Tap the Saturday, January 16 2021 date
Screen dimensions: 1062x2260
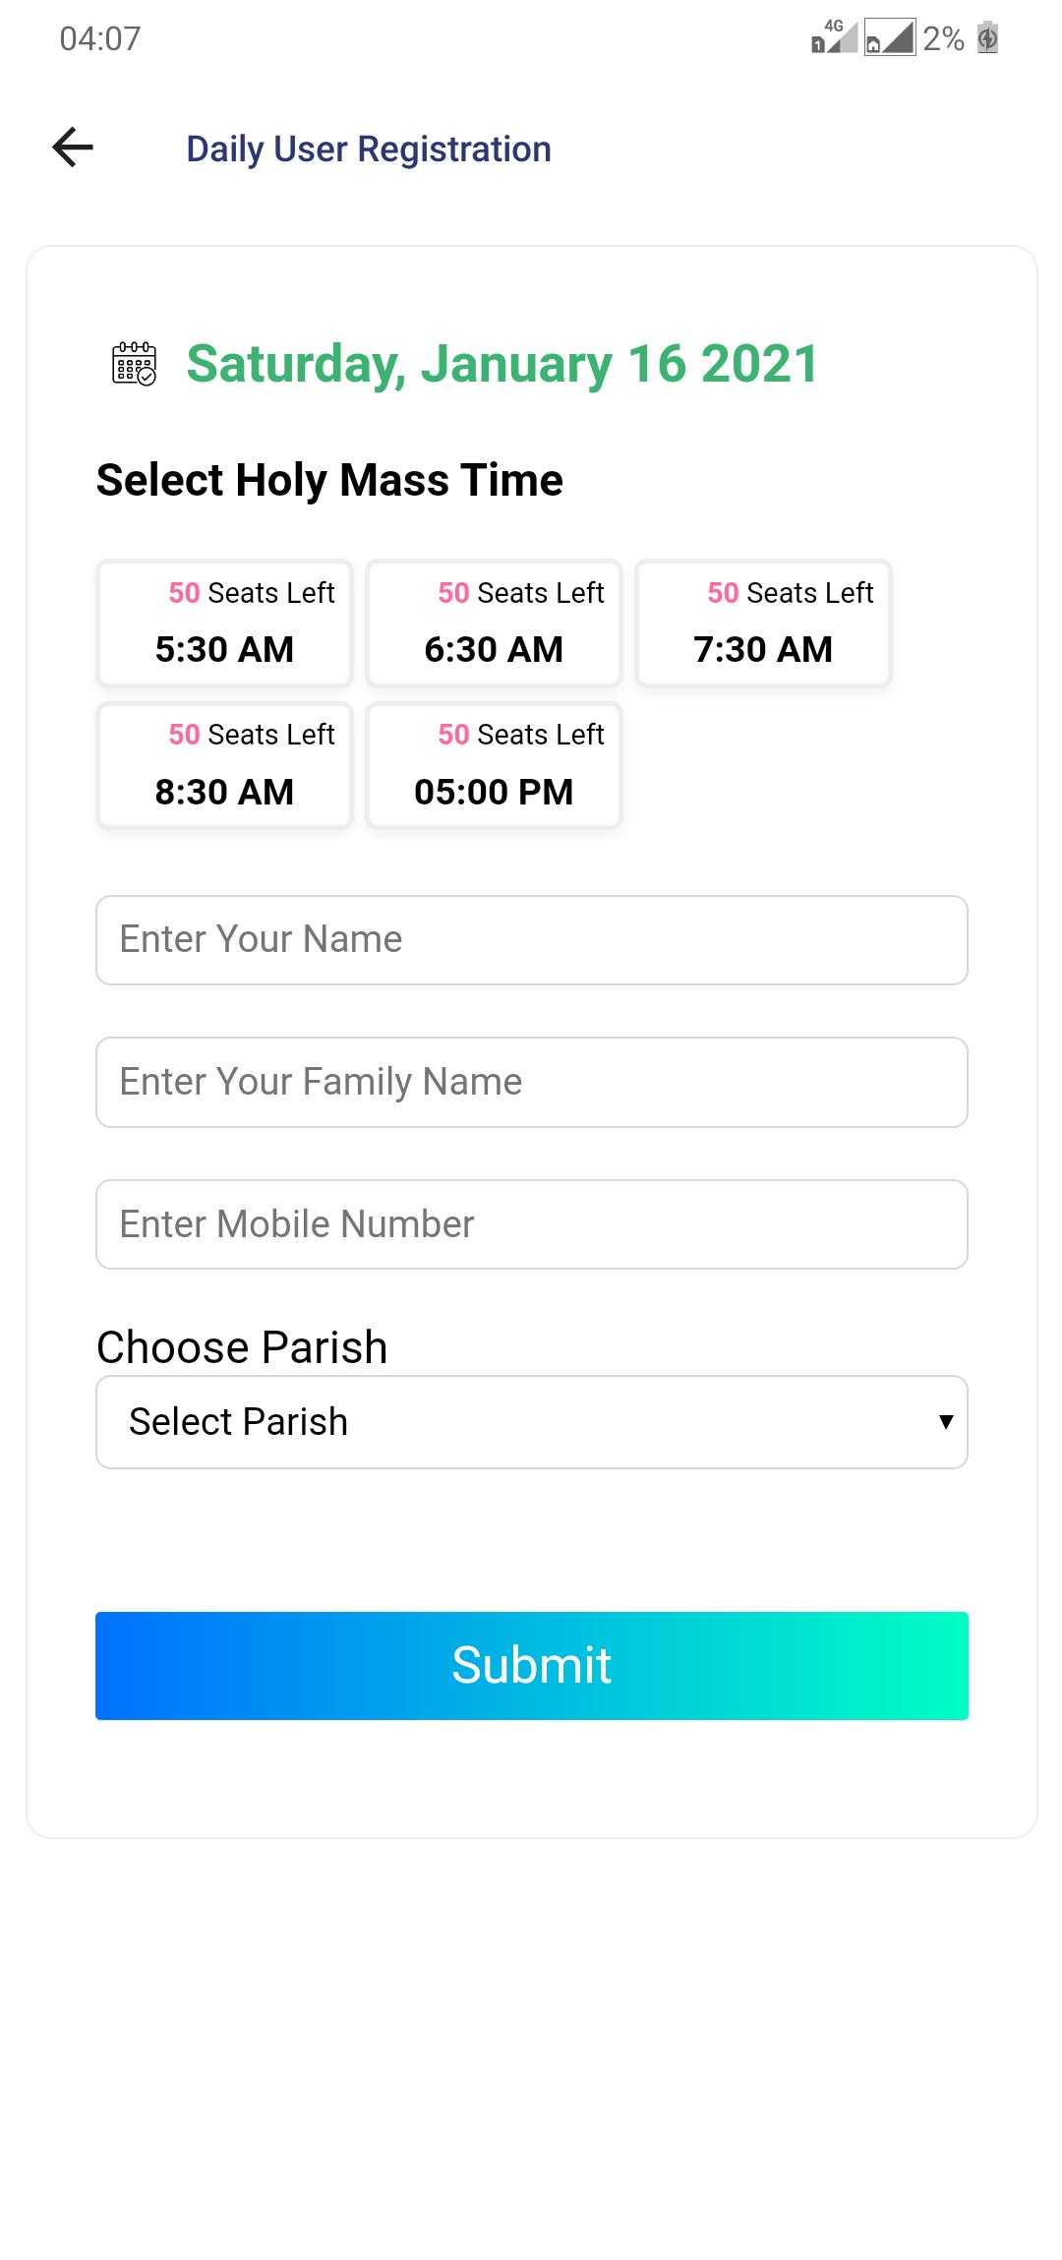tap(502, 364)
